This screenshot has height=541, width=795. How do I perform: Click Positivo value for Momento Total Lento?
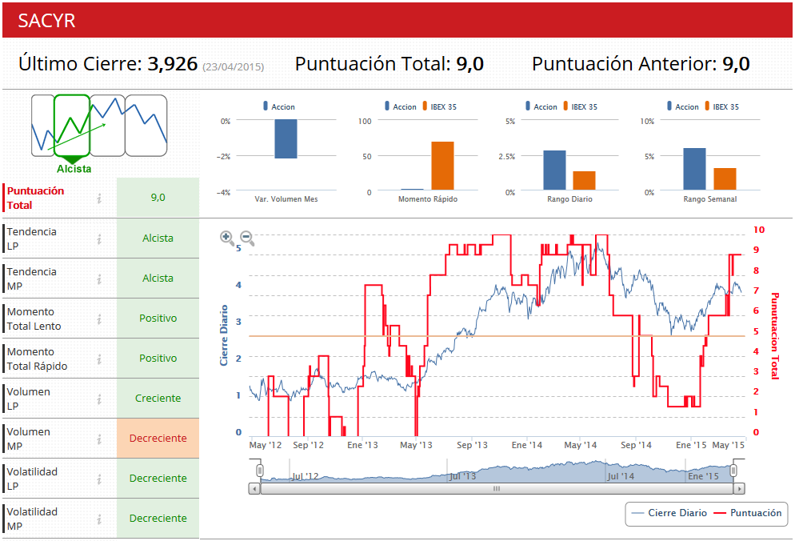158,319
